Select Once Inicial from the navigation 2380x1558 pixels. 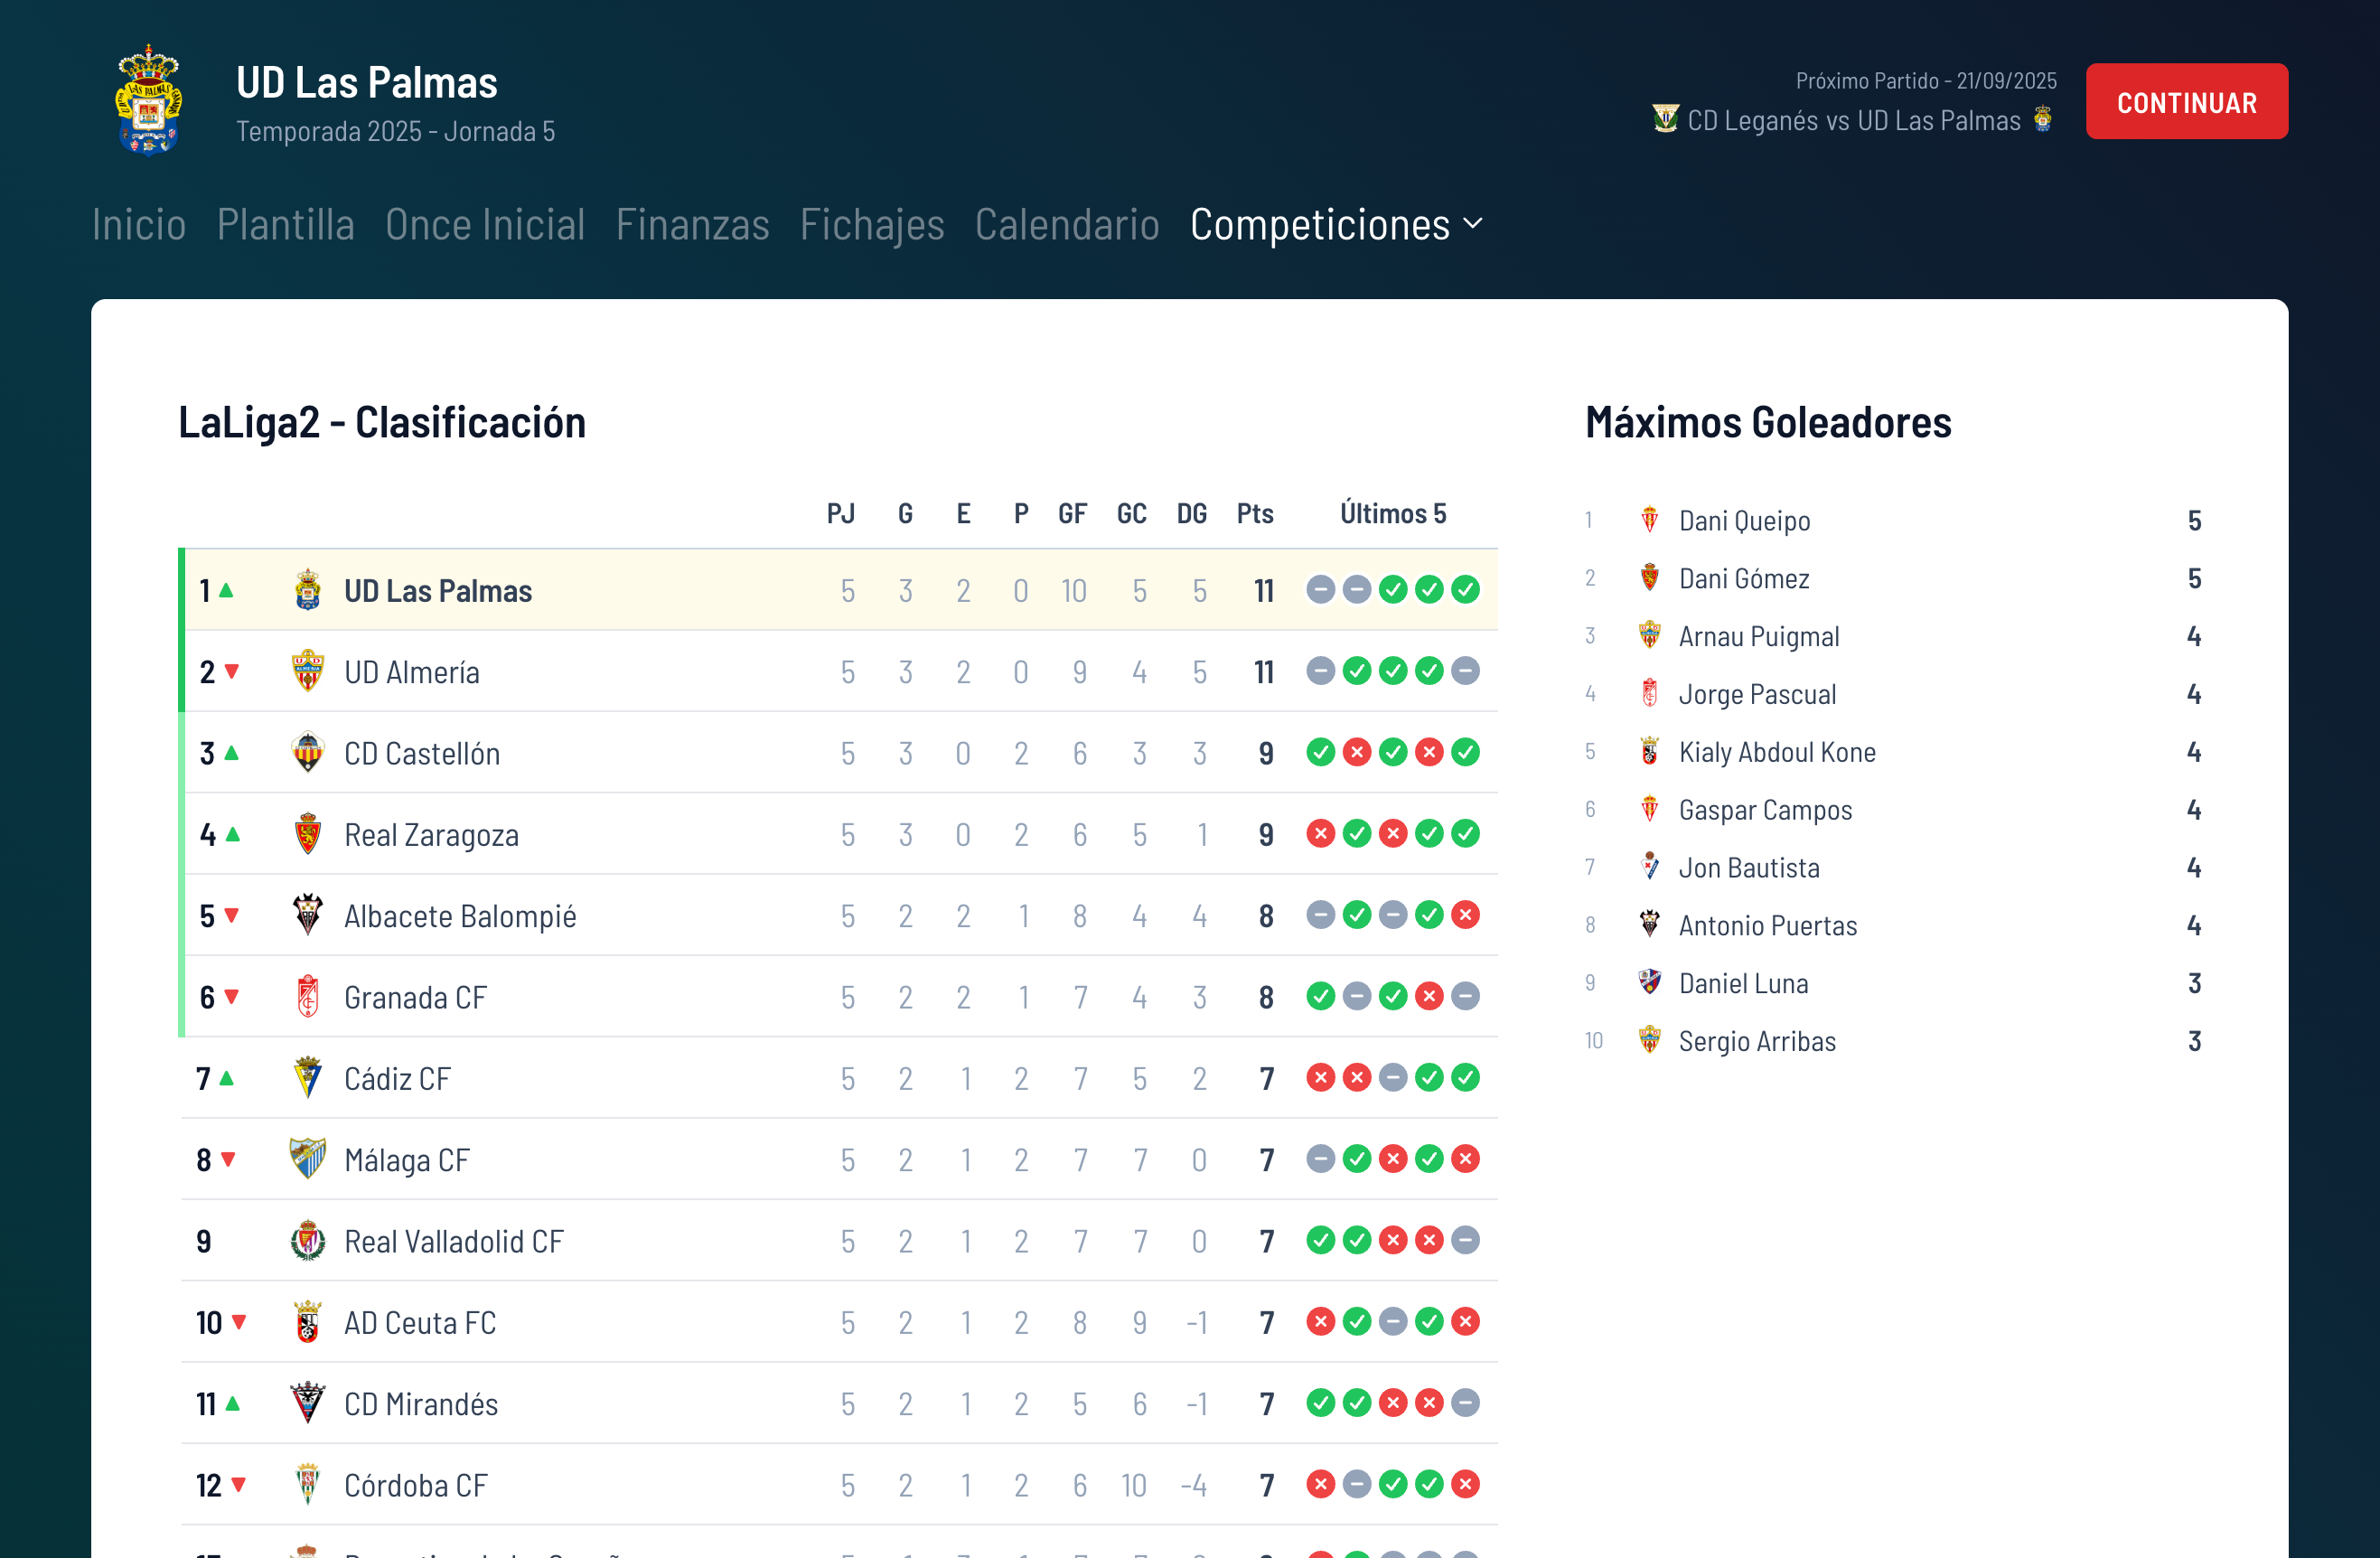pyautogui.click(x=485, y=225)
